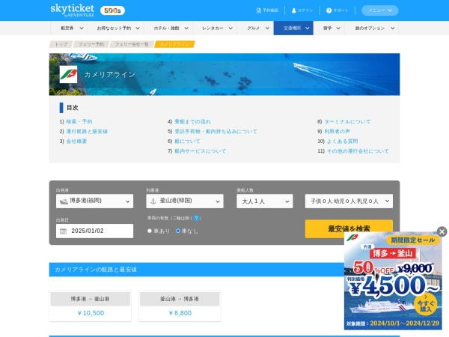449x337 pixels.
Task: Open children and infants passengers dropdown
Action: (x=349, y=201)
